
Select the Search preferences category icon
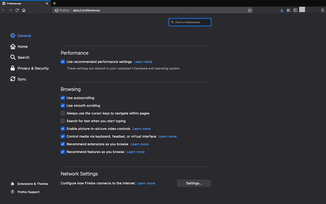coord(12,57)
